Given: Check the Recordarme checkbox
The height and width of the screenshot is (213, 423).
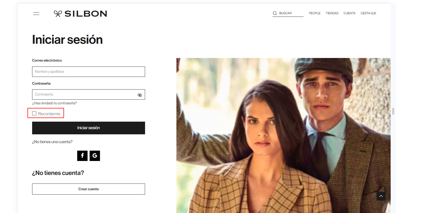Looking at the screenshot, I should click(34, 113).
